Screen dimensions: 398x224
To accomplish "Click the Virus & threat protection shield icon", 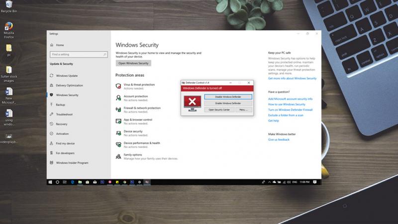I will point(118,86).
